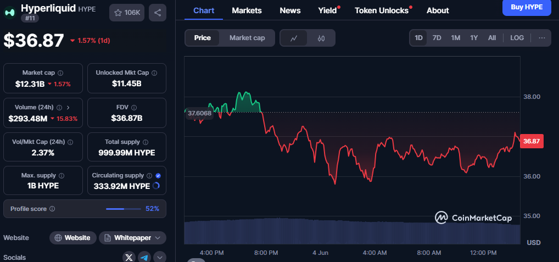The height and width of the screenshot is (262, 559).
Task: Expand Volume (24h) details arrow
Action: tap(68, 107)
